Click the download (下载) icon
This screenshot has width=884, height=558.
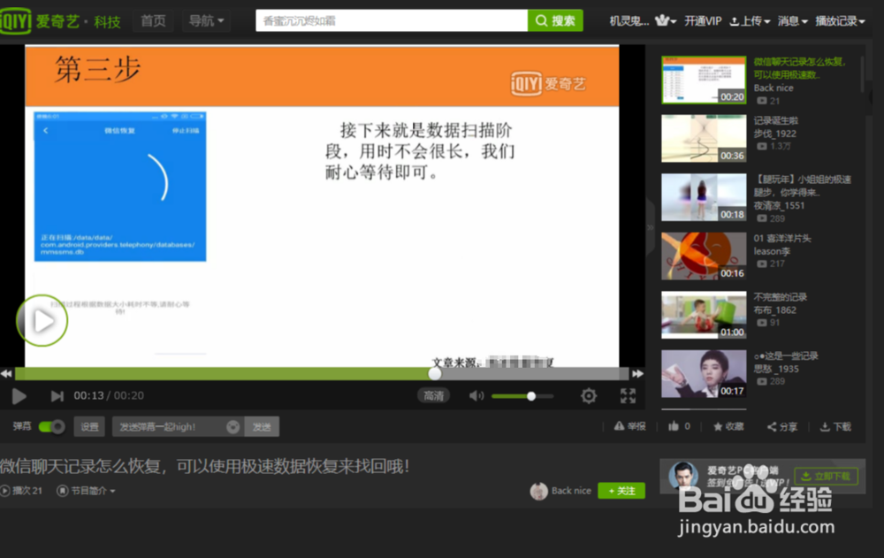[x=834, y=425]
